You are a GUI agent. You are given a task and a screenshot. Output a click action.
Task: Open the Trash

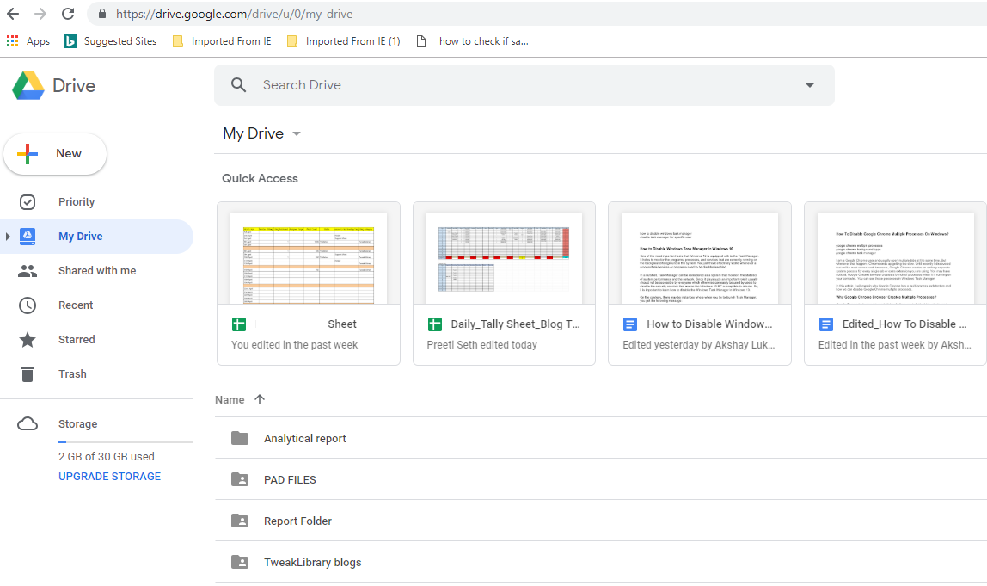tap(72, 373)
